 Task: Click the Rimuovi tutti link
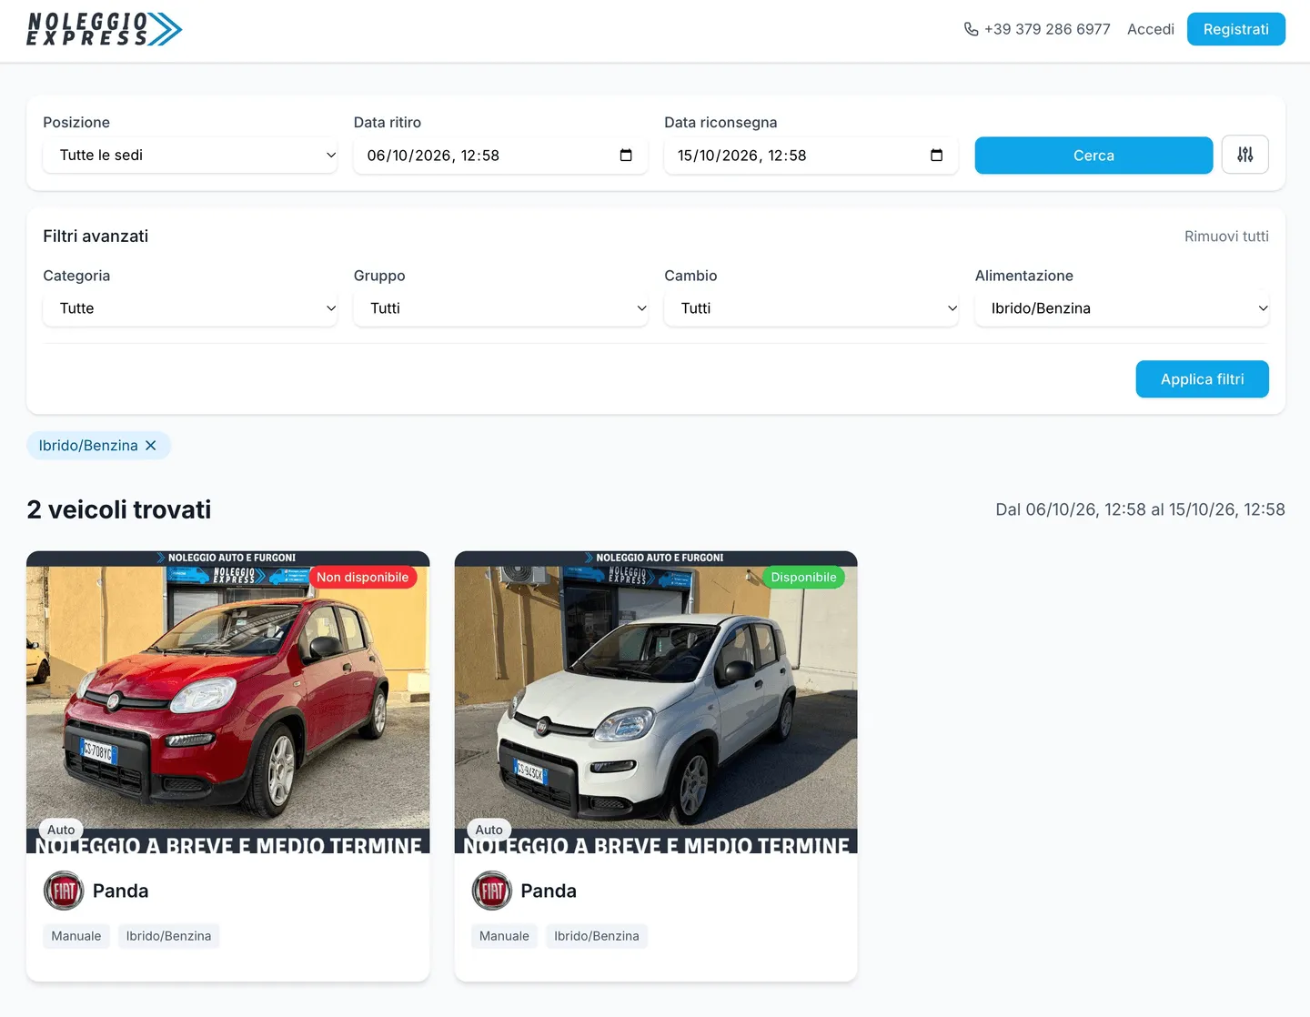[1226, 237]
